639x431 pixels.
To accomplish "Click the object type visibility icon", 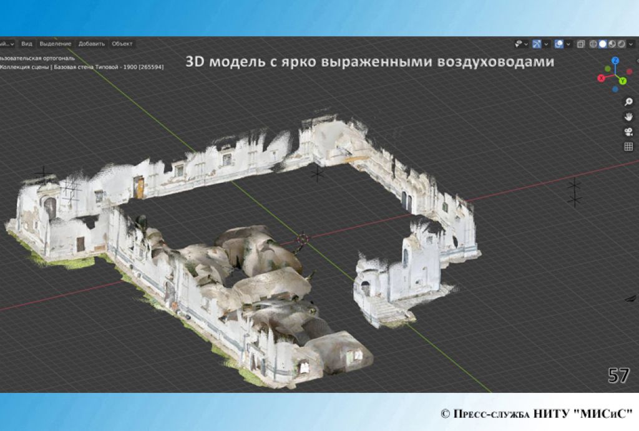I will pos(519,44).
